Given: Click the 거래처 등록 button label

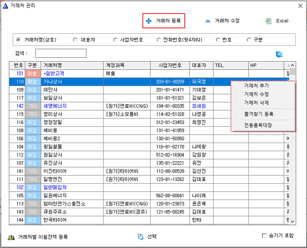Looking at the screenshot, I should click(x=168, y=21).
